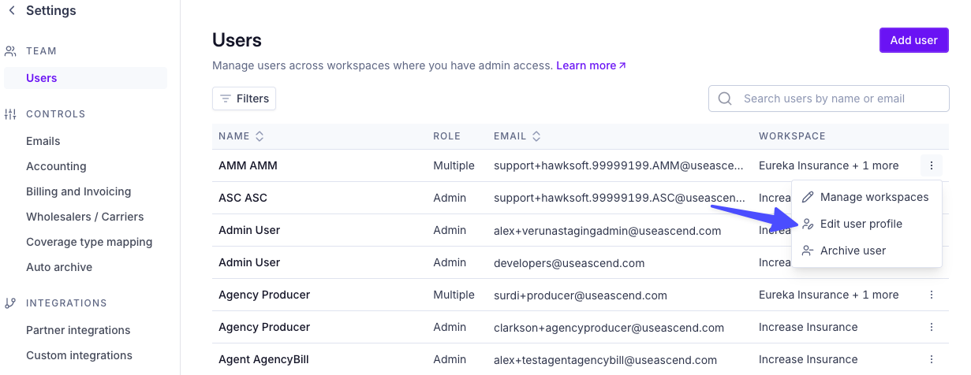Open Partner integrations page

tap(78, 330)
